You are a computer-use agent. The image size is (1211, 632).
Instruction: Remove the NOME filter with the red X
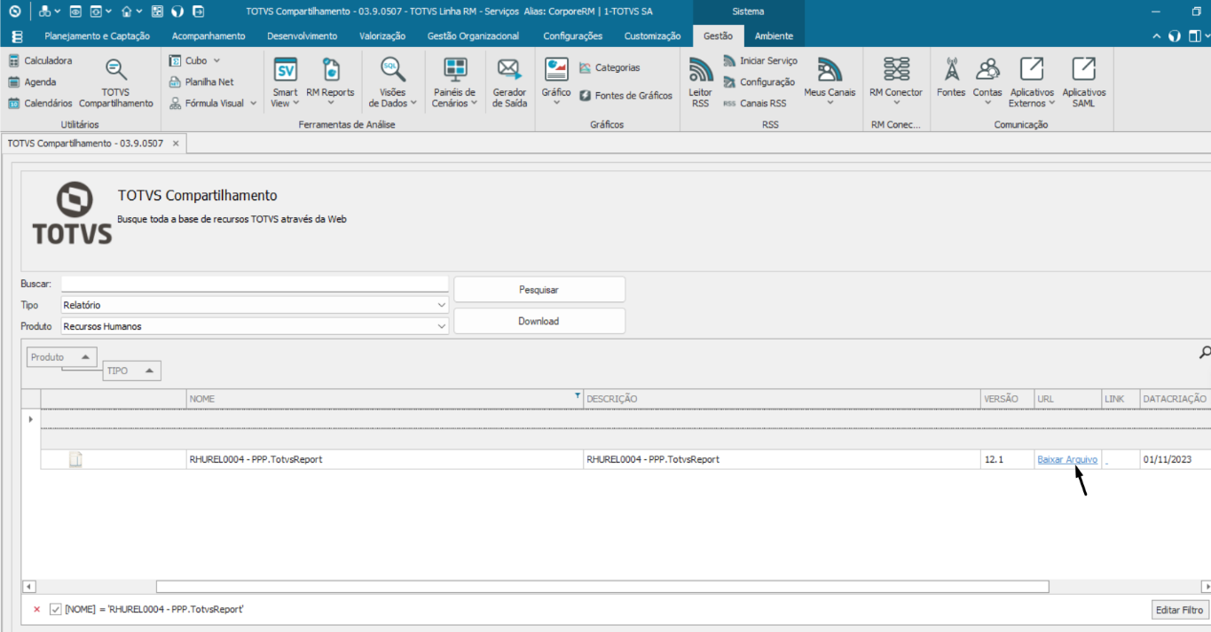[x=36, y=609]
